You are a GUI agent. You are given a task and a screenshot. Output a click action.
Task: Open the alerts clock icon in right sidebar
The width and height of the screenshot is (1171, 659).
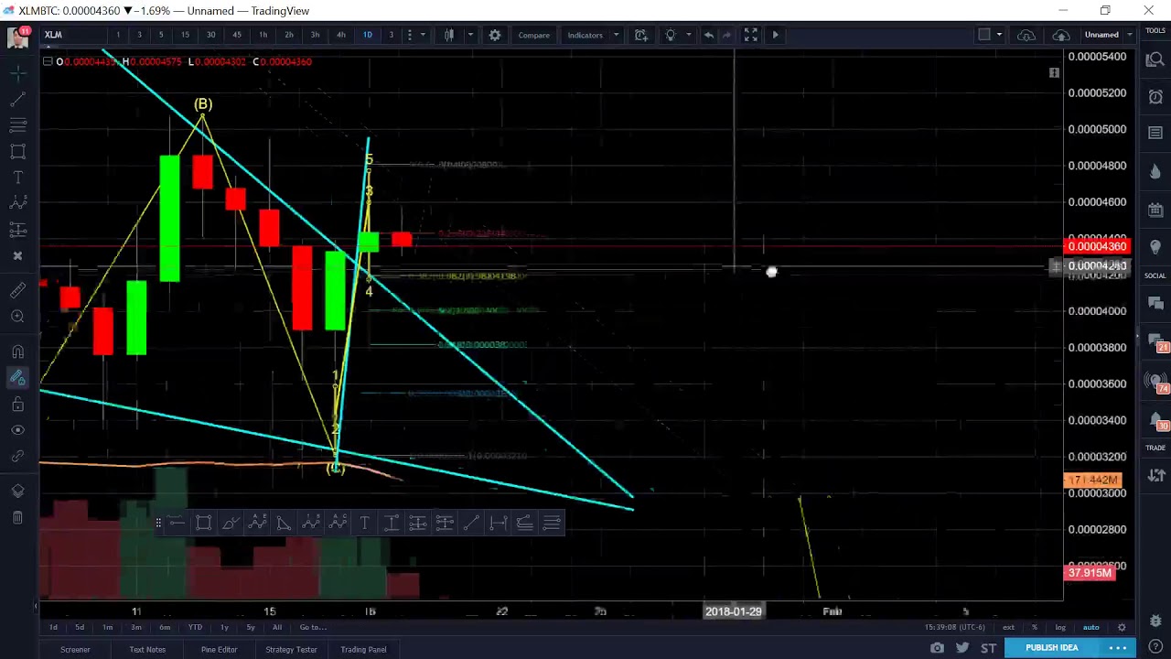(x=1155, y=98)
